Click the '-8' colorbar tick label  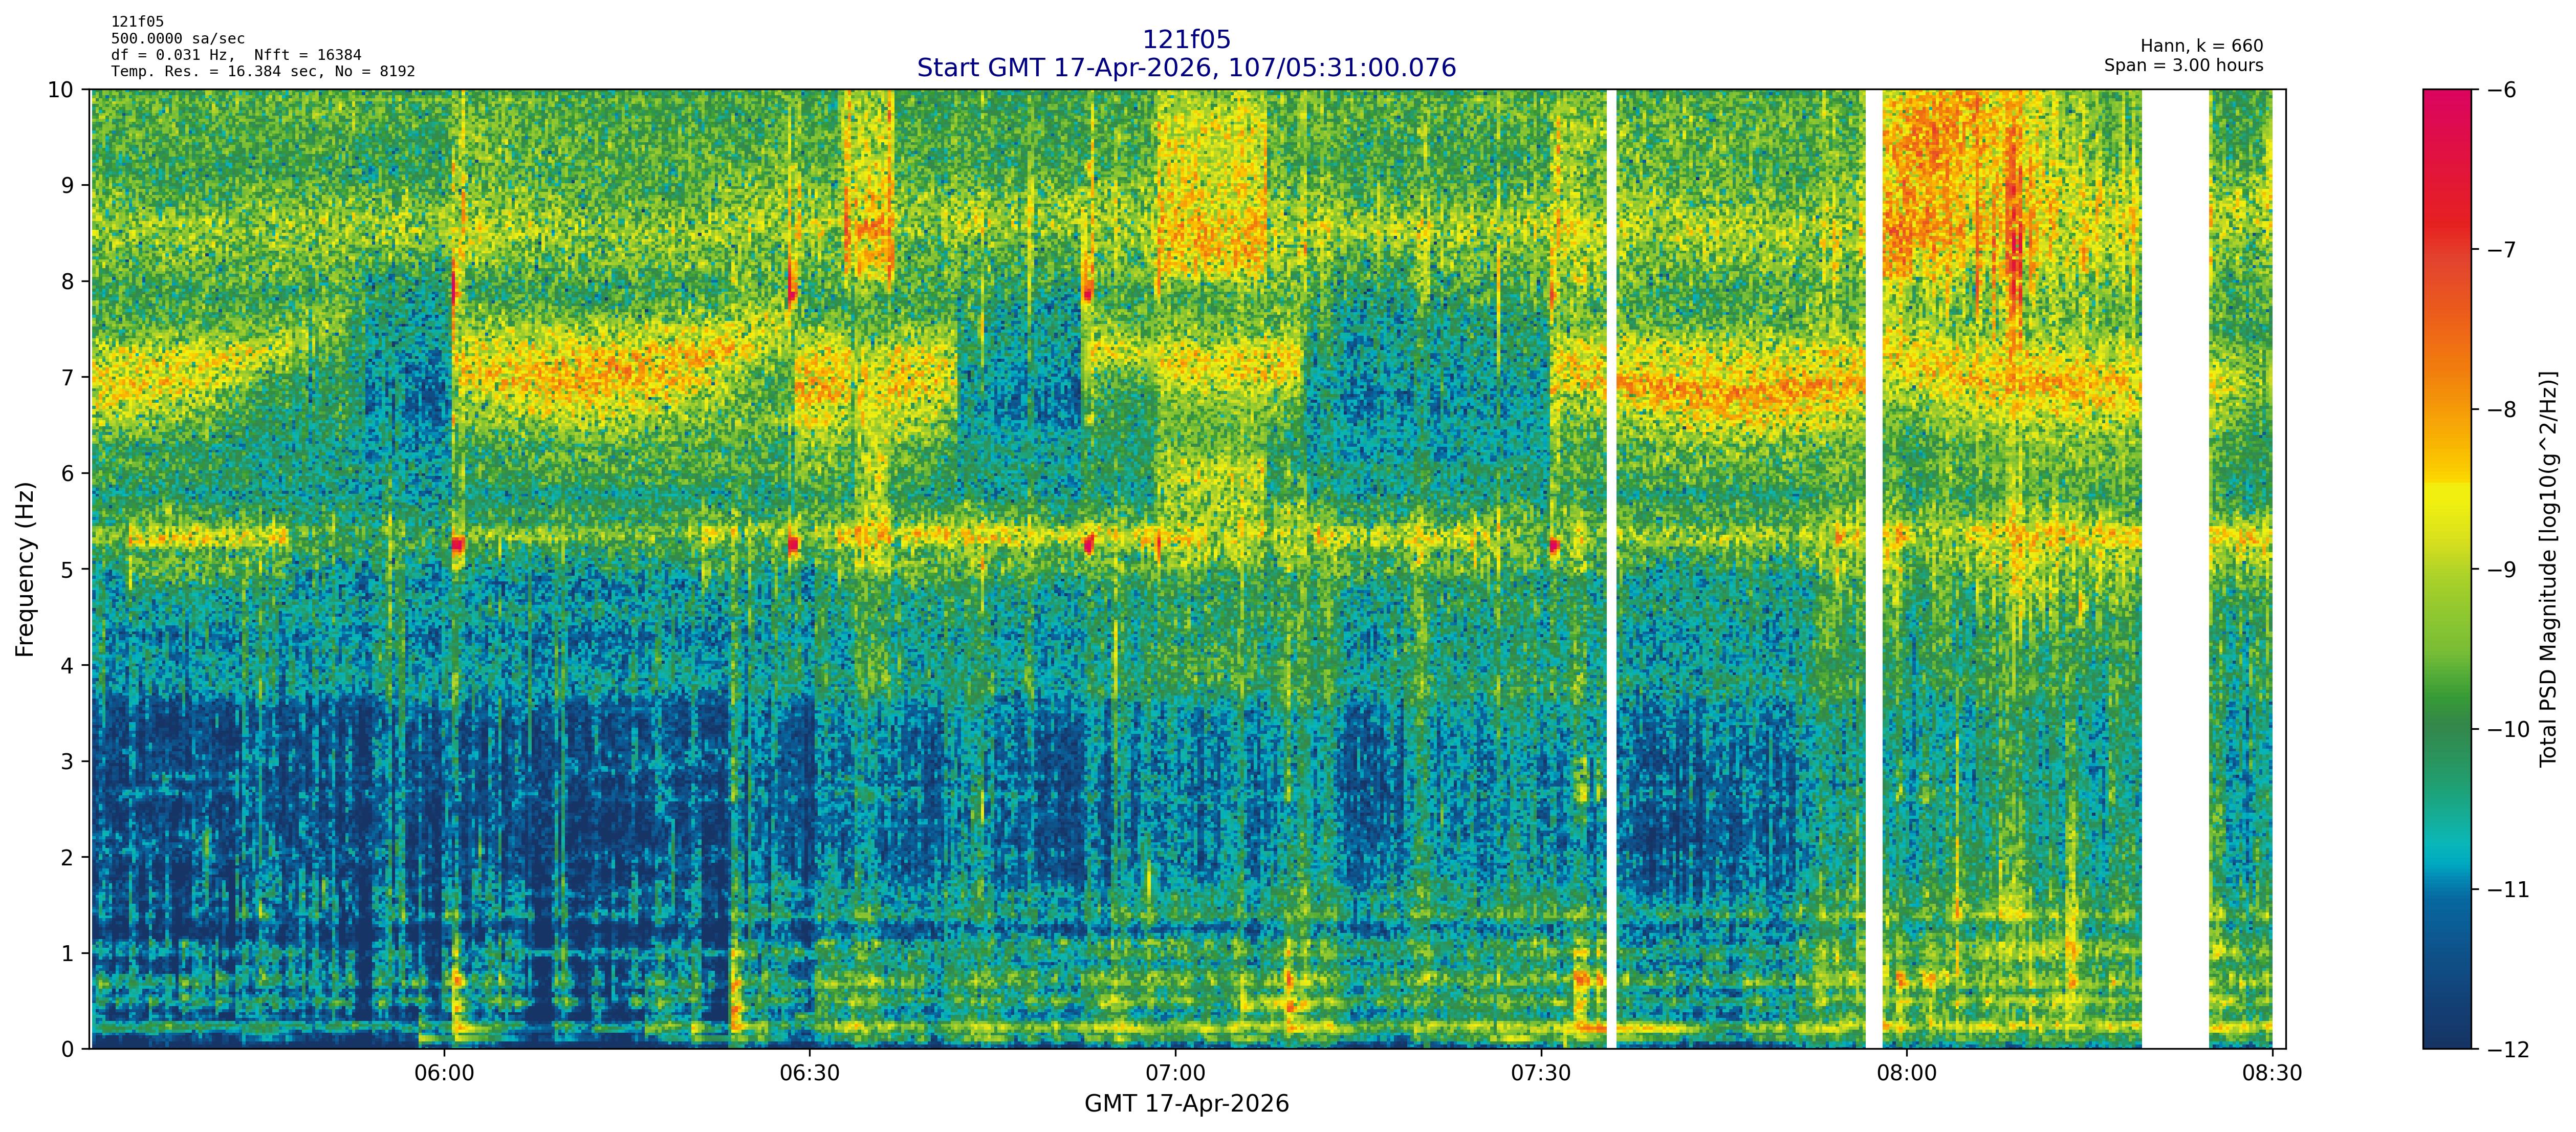point(2502,410)
